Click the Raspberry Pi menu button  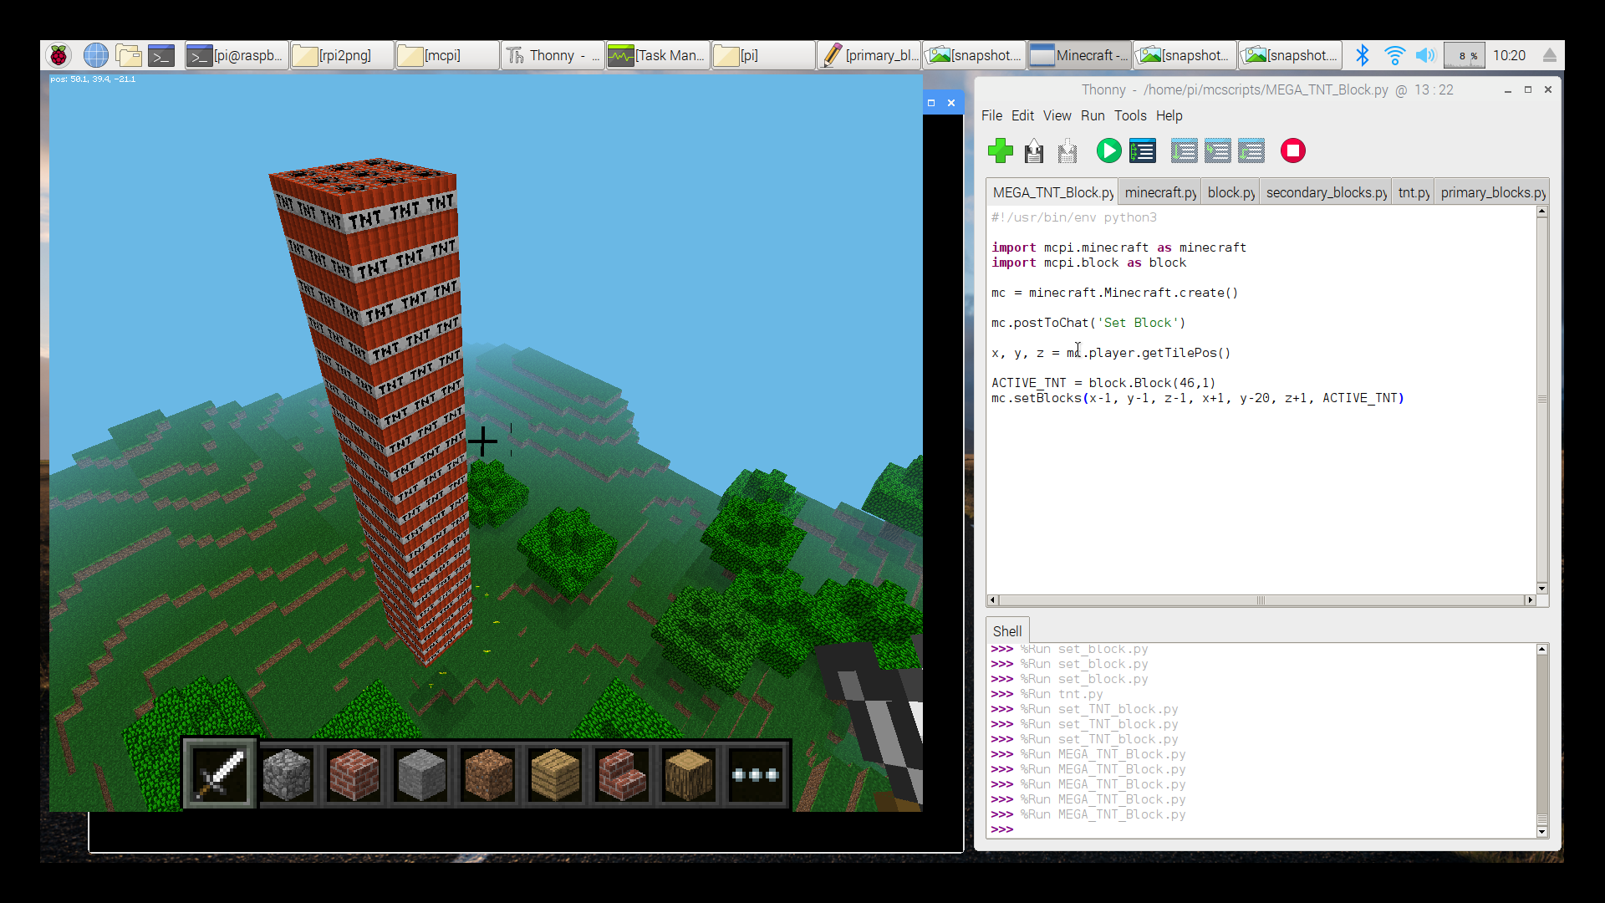click(x=59, y=55)
